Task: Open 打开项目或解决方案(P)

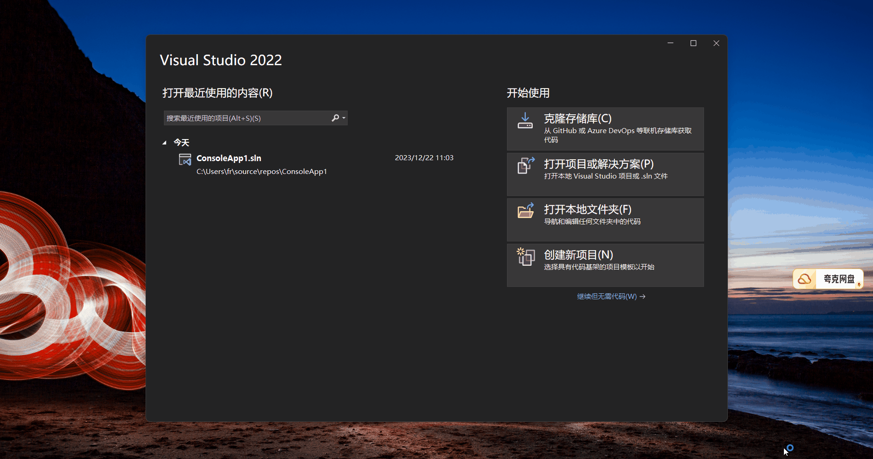Action: pos(605,174)
